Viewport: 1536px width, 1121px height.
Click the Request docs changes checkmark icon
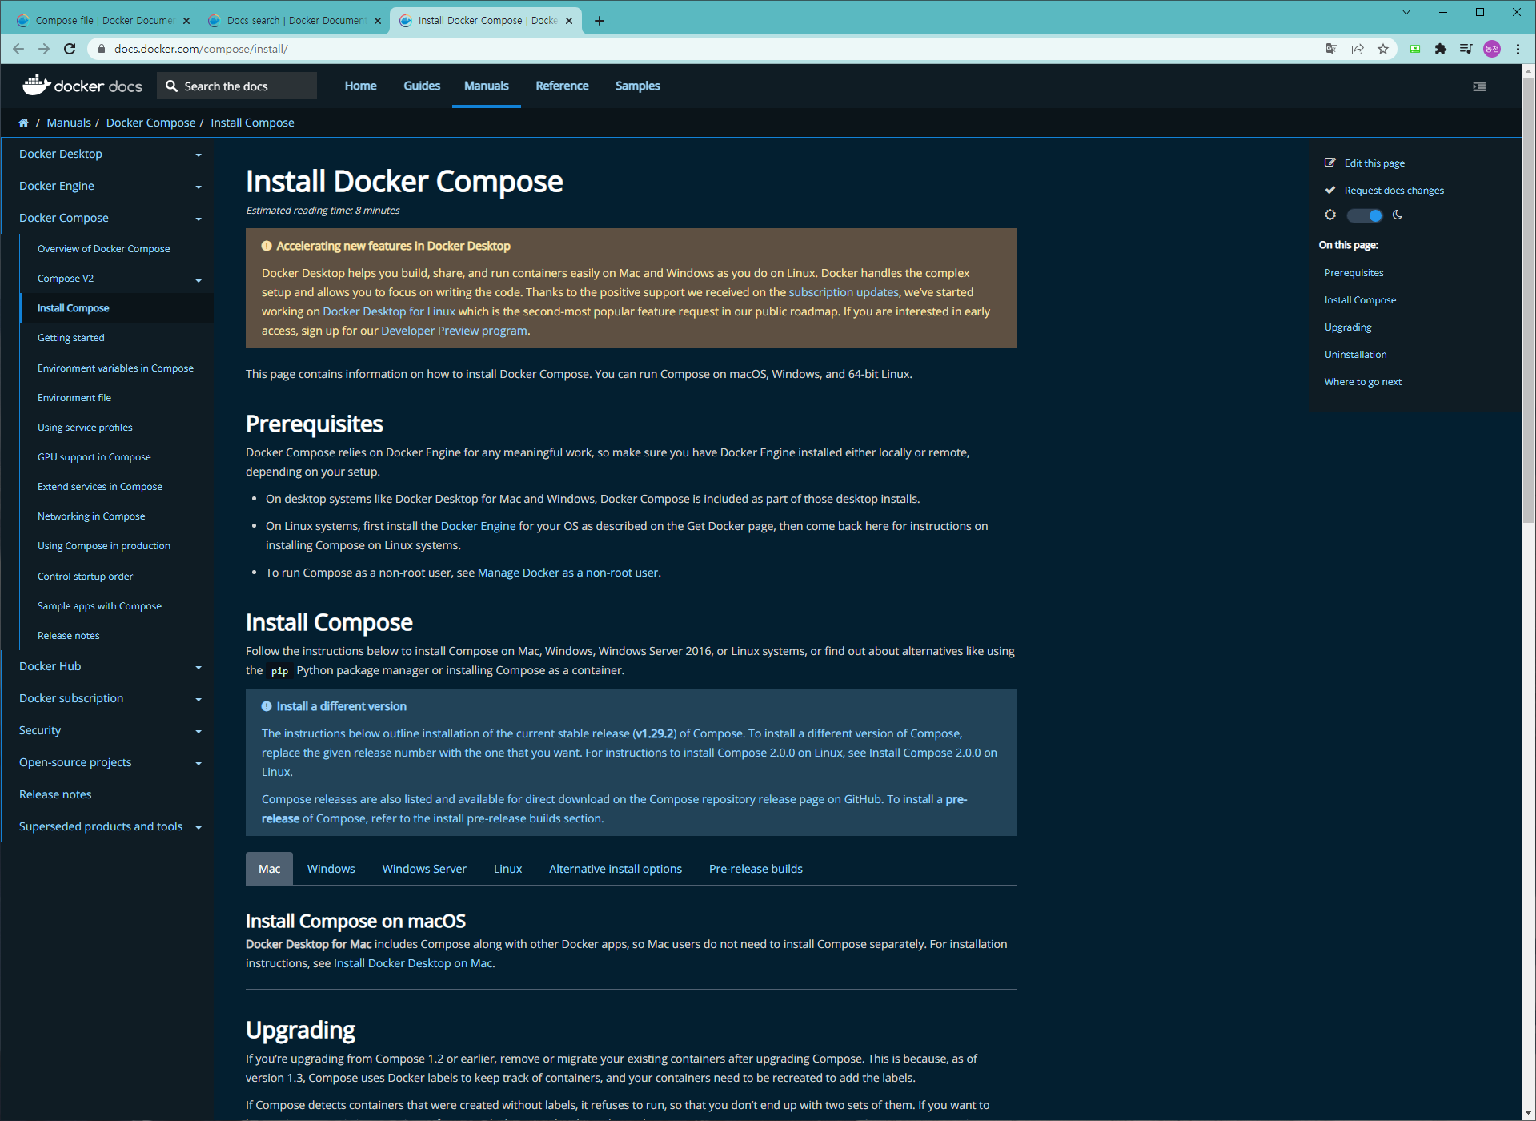pyautogui.click(x=1330, y=190)
